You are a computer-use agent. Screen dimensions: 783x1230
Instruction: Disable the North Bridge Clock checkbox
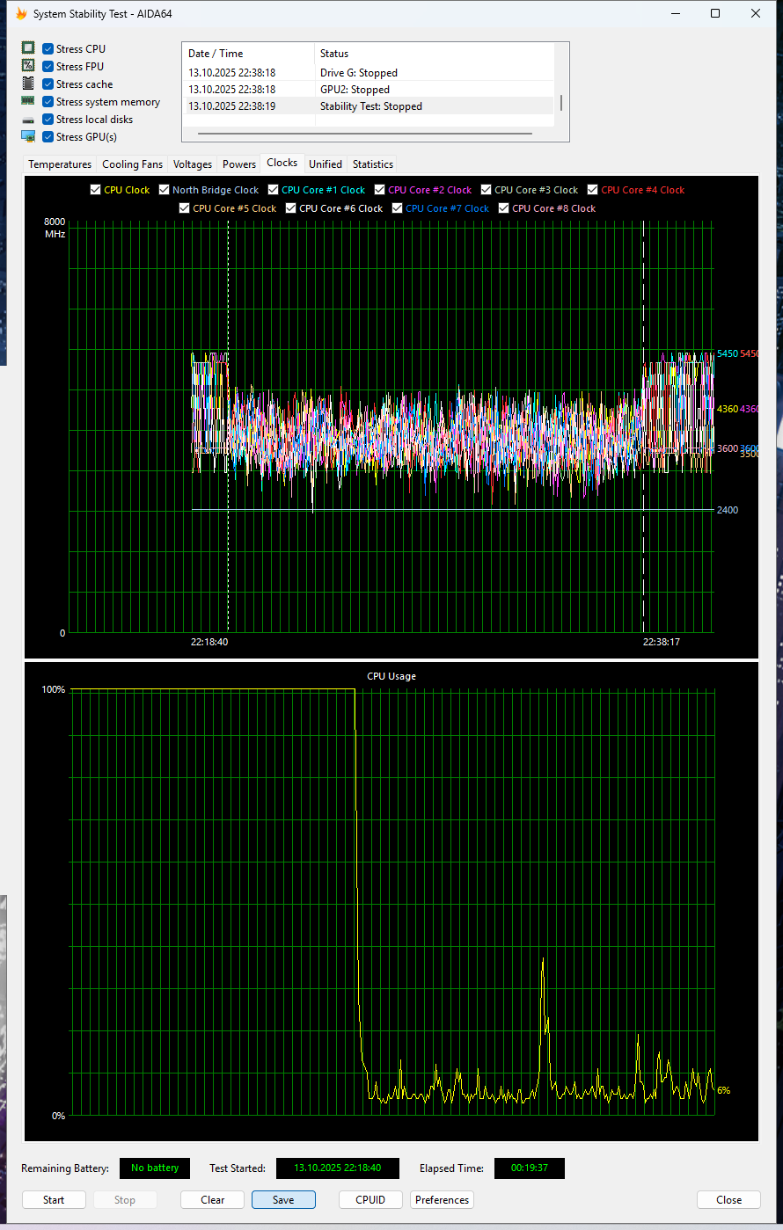164,189
